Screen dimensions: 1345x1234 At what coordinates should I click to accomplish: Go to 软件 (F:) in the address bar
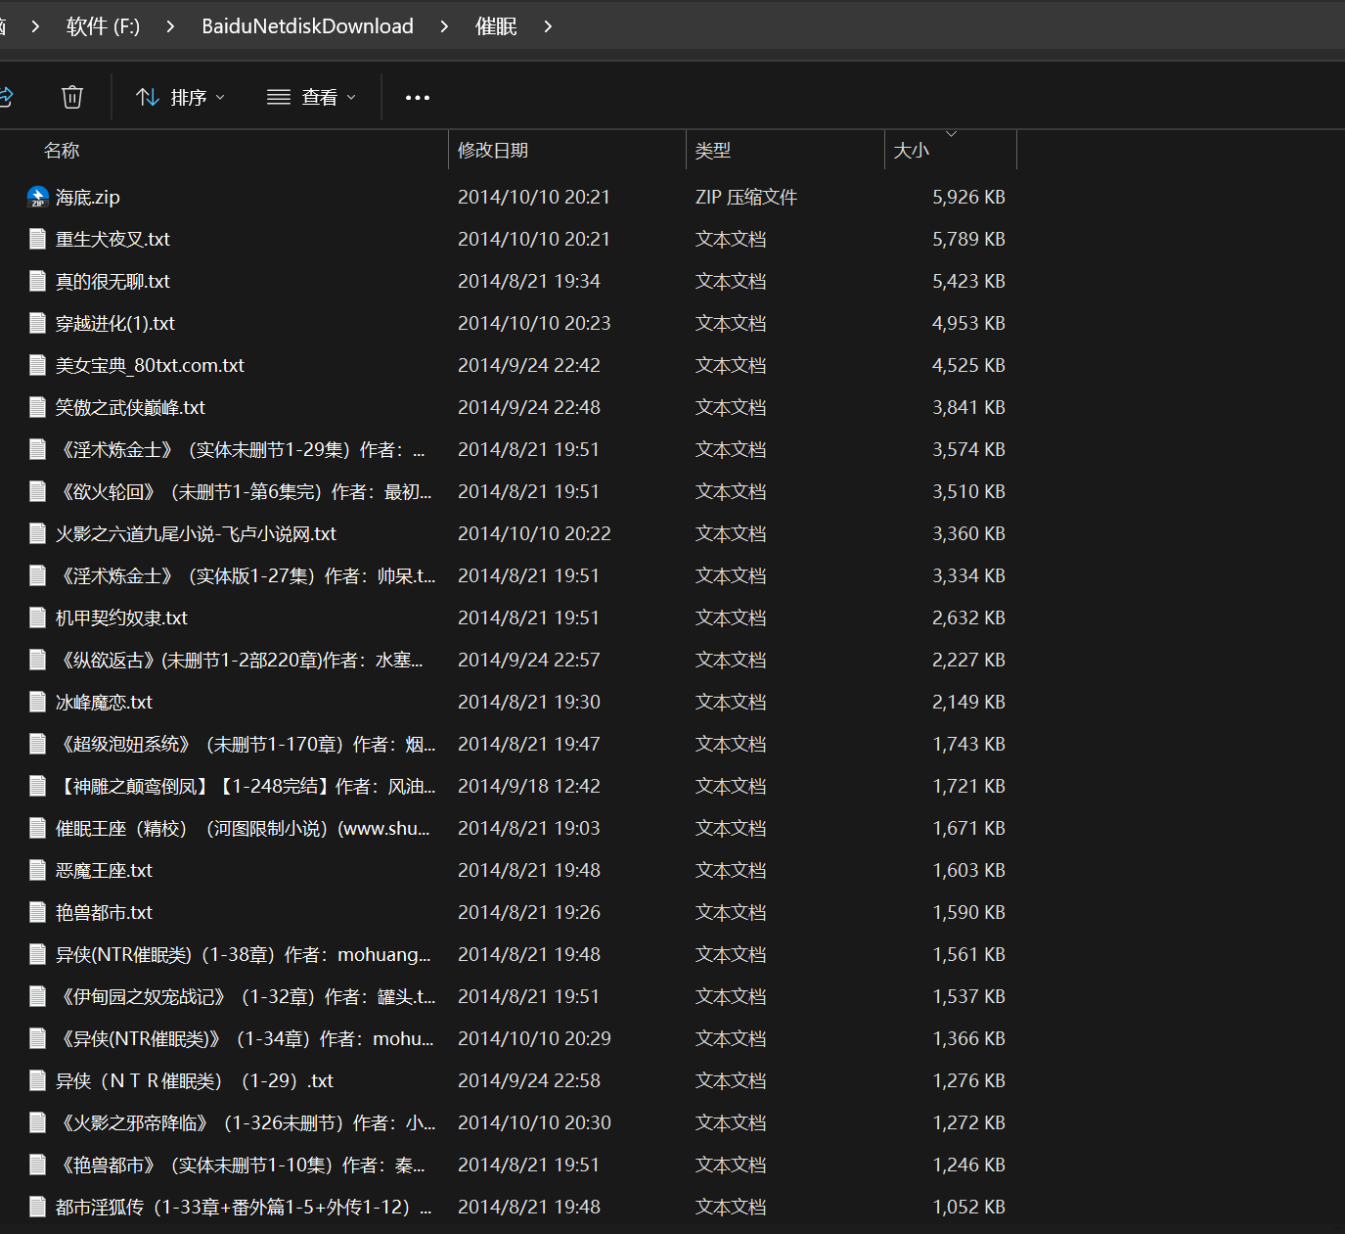point(103,26)
